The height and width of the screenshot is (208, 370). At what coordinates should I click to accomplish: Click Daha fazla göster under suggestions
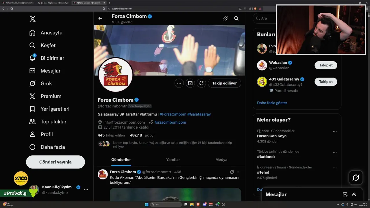tap(272, 103)
